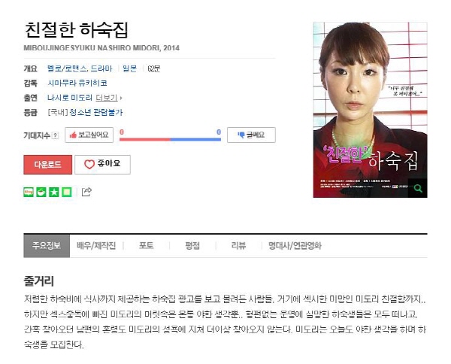Open the 평점 tab
The image size is (451, 364).
192,245
